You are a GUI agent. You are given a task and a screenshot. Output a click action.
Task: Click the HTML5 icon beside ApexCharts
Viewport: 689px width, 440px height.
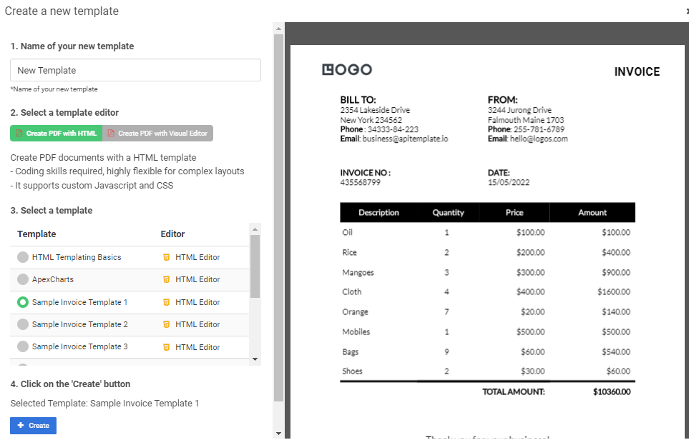(x=167, y=279)
